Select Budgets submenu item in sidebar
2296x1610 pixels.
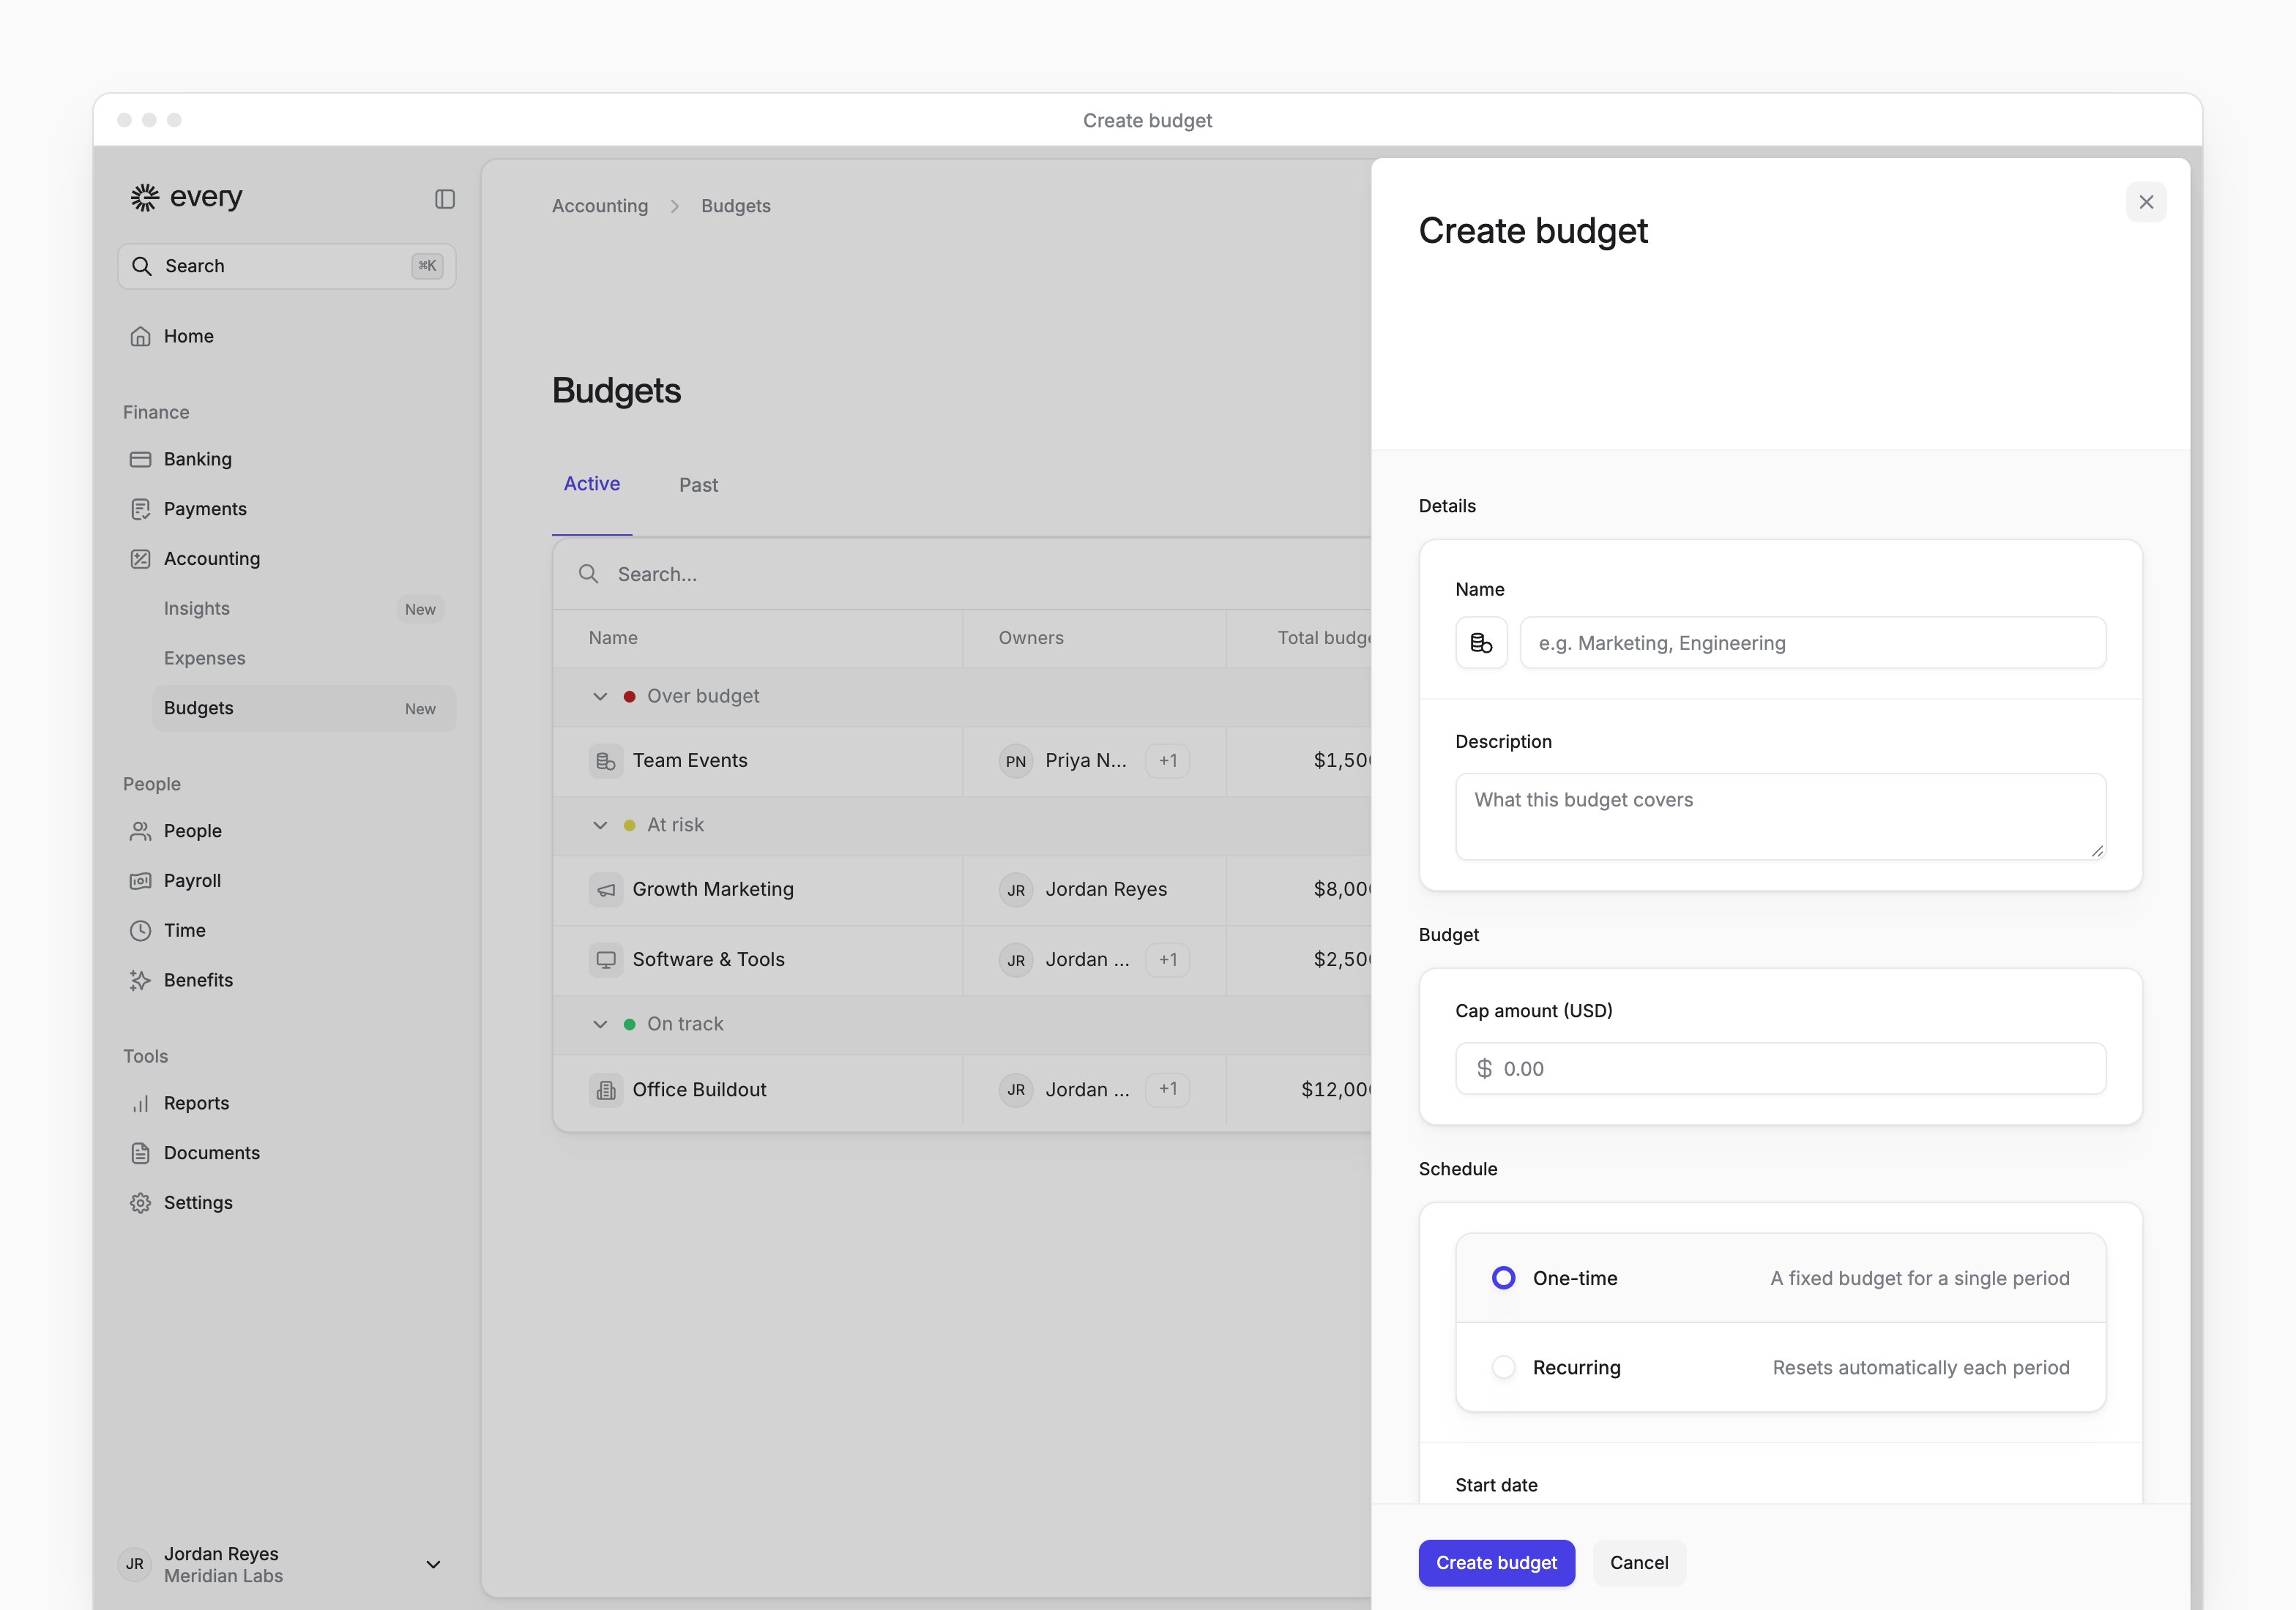pyautogui.click(x=304, y=708)
